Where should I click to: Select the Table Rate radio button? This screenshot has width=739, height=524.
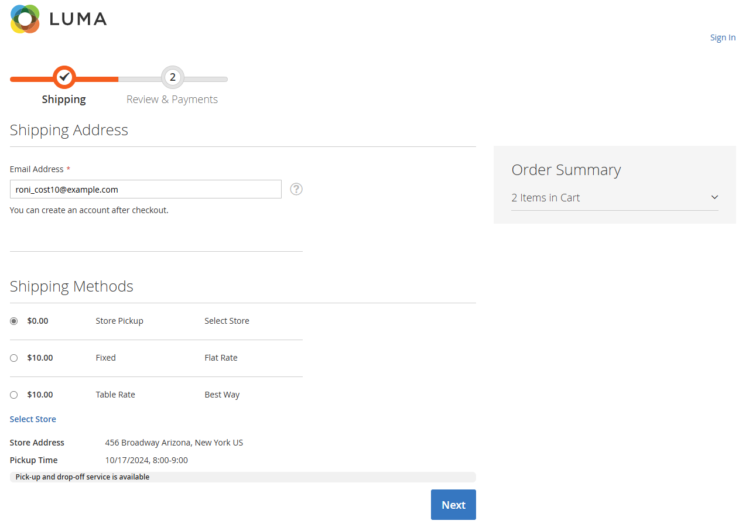pos(14,395)
